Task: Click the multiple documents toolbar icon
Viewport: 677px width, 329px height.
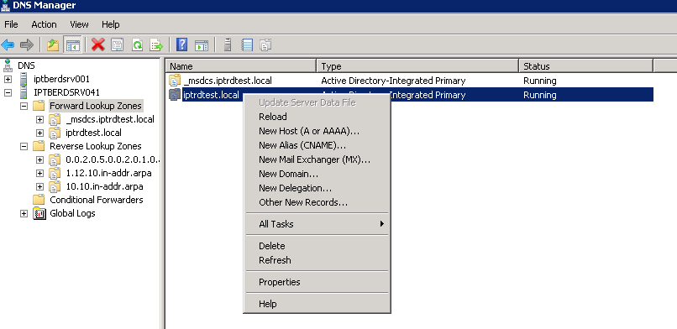Action: (x=265, y=44)
